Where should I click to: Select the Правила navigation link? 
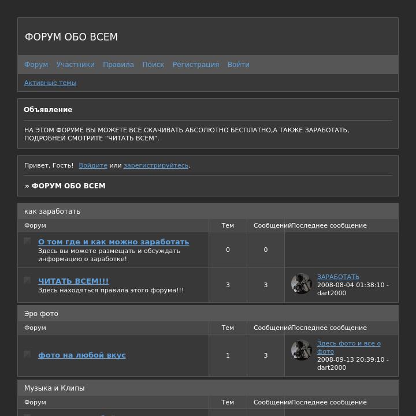pos(118,65)
